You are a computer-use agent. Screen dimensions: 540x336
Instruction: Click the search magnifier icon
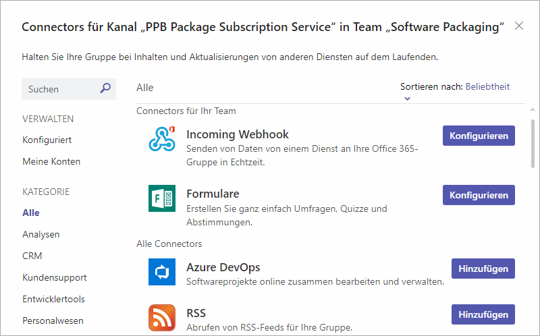point(105,88)
